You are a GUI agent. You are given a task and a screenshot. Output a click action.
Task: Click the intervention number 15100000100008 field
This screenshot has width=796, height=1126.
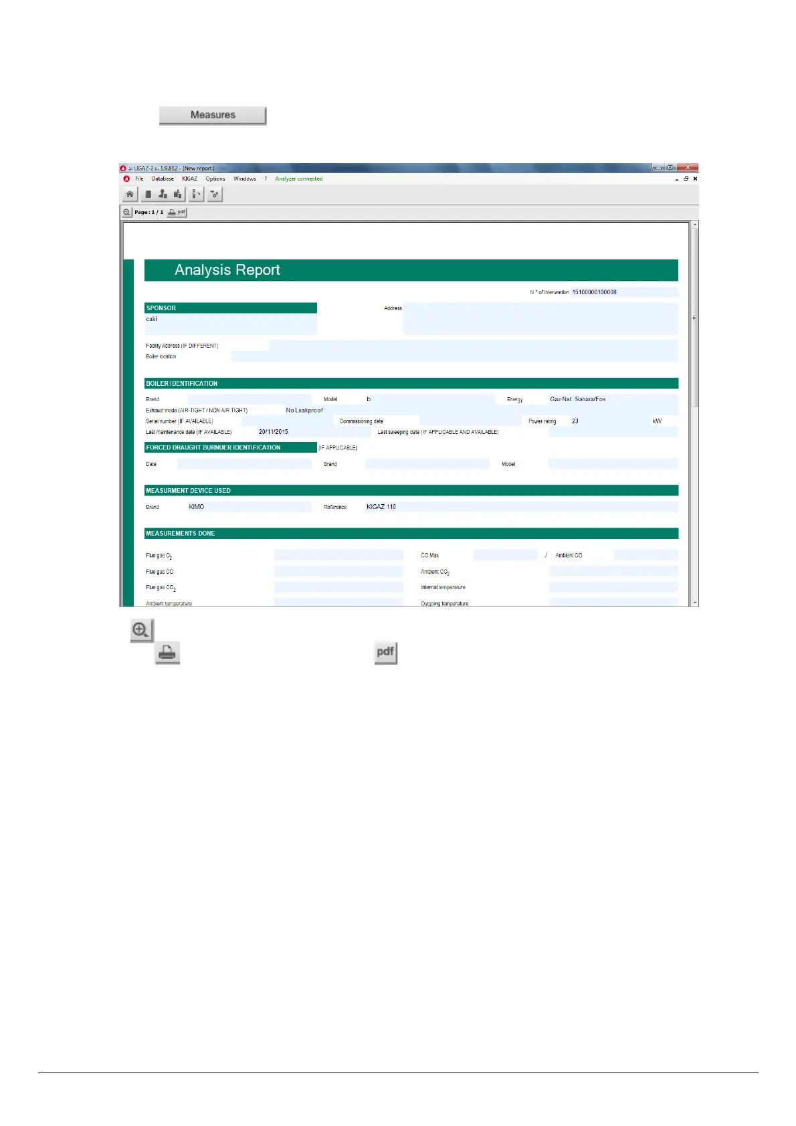[624, 292]
